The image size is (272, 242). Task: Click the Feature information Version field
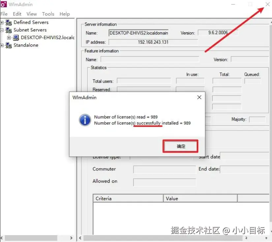coord(250,59)
